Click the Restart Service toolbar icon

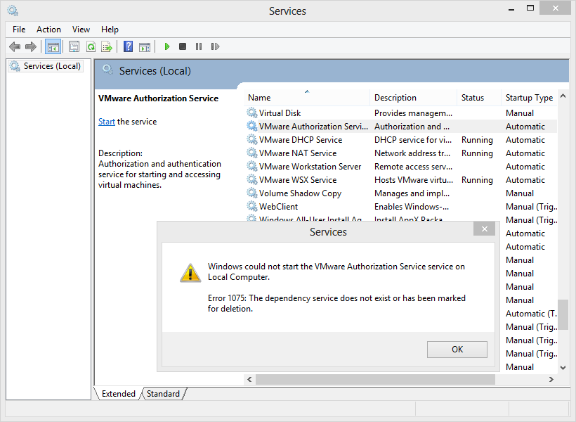coord(215,47)
